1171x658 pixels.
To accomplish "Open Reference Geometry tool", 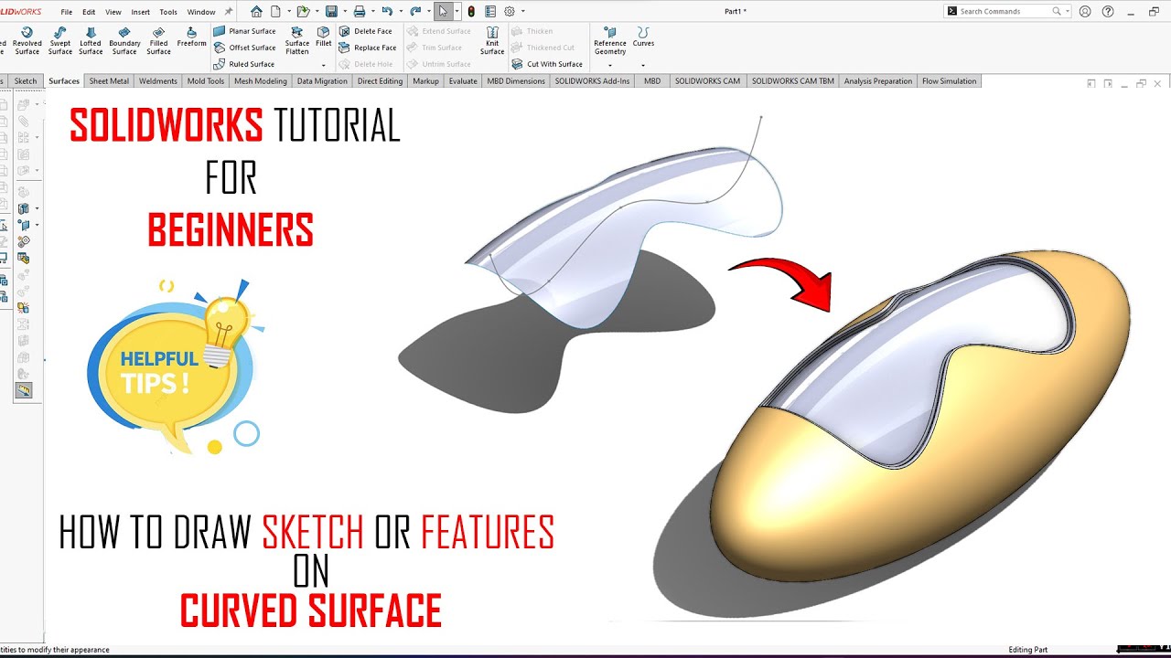I will (610, 42).
